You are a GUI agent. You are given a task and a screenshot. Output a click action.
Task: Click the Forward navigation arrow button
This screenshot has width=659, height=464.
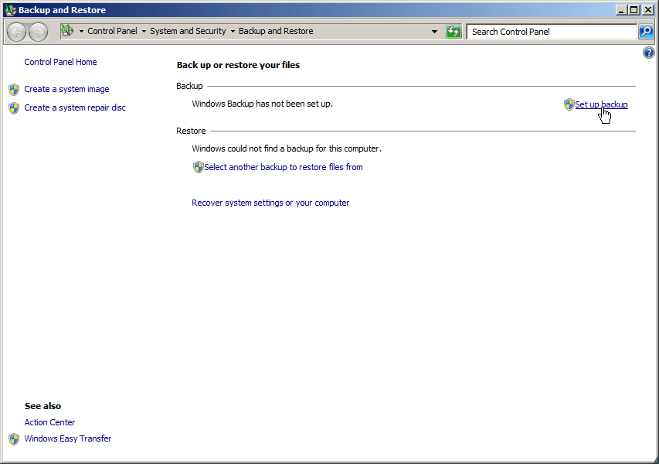[x=39, y=32]
